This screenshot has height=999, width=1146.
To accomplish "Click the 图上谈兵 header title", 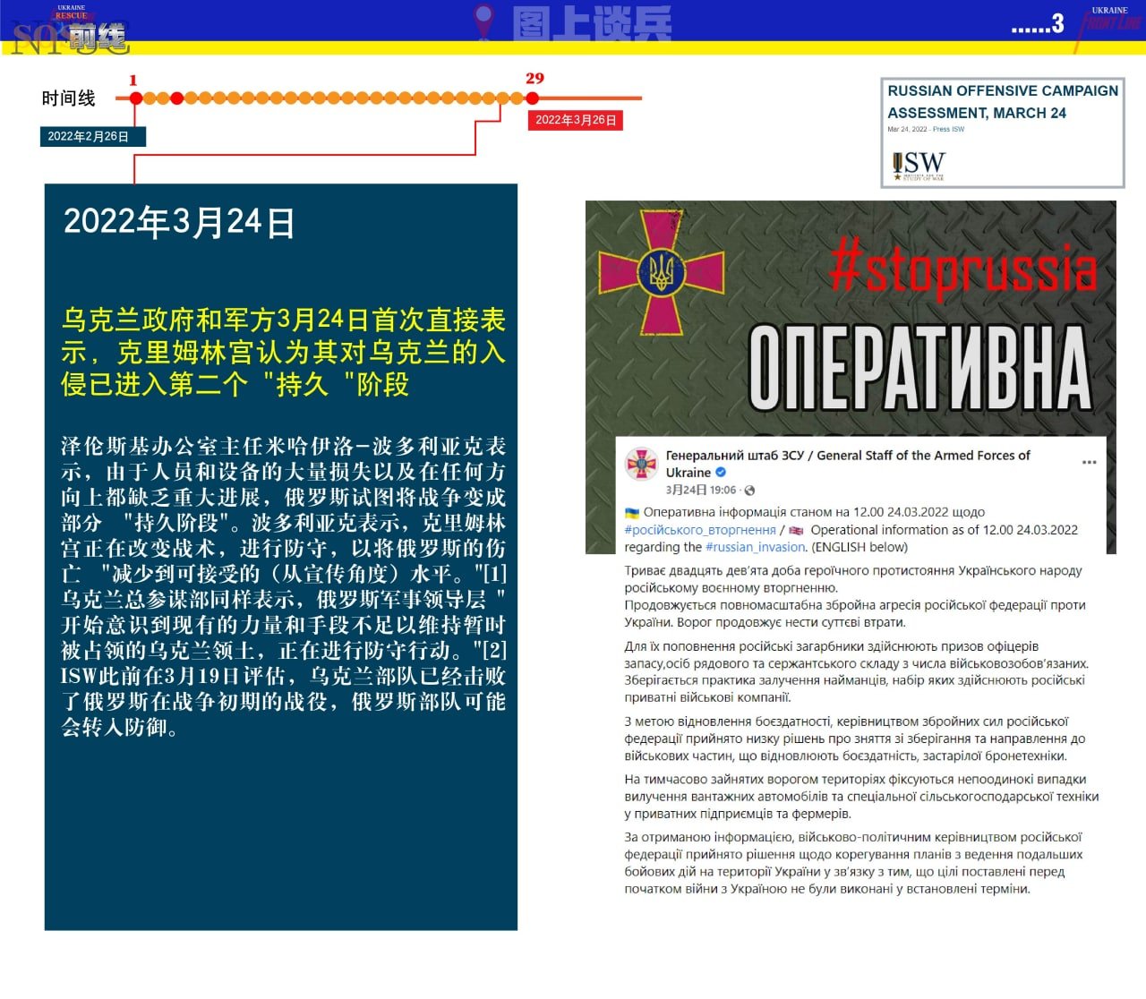I will coord(592,22).
